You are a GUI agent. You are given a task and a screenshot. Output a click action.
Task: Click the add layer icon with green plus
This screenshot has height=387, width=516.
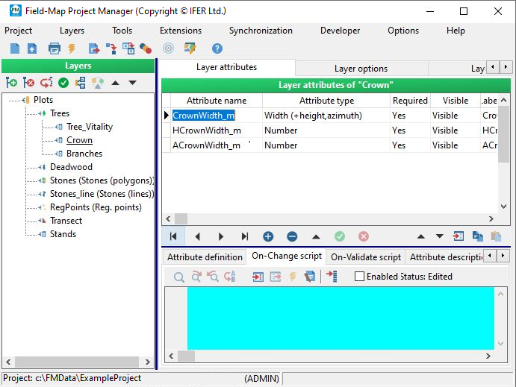coord(11,83)
